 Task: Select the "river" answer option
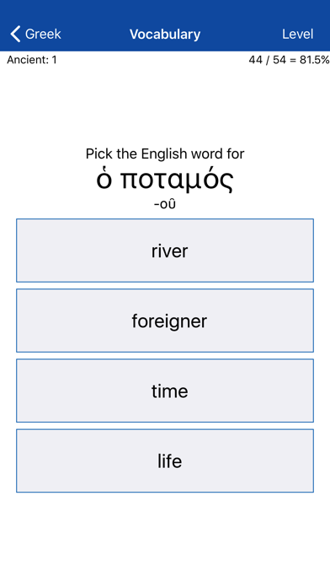pos(165,250)
